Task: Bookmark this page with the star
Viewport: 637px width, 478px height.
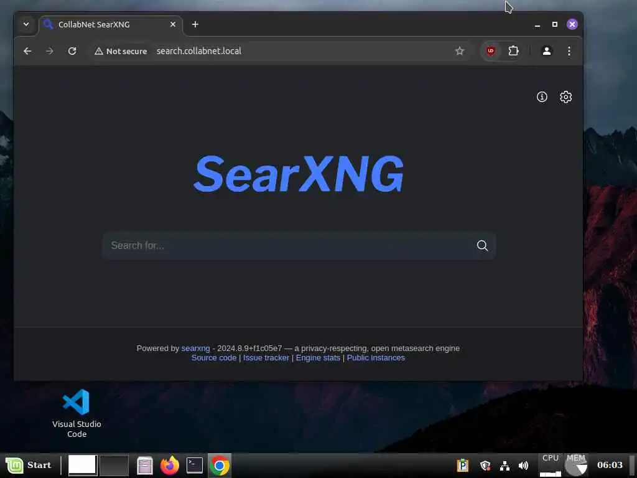Action: tap(460, 51)
